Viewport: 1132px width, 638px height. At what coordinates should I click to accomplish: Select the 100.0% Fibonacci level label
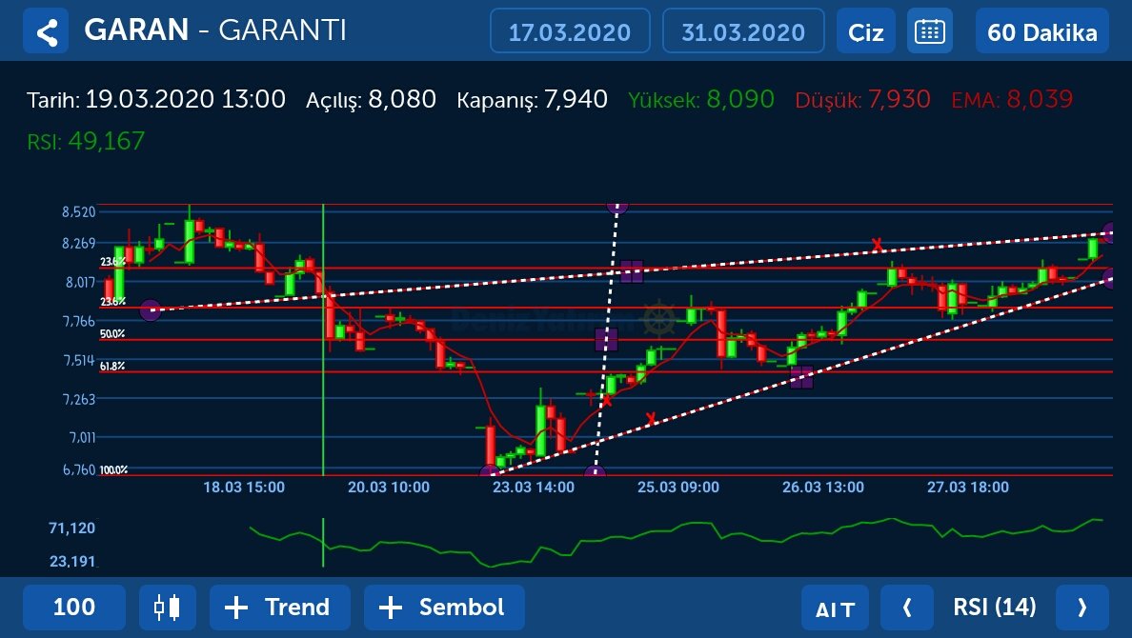click(x=113, y=469)
